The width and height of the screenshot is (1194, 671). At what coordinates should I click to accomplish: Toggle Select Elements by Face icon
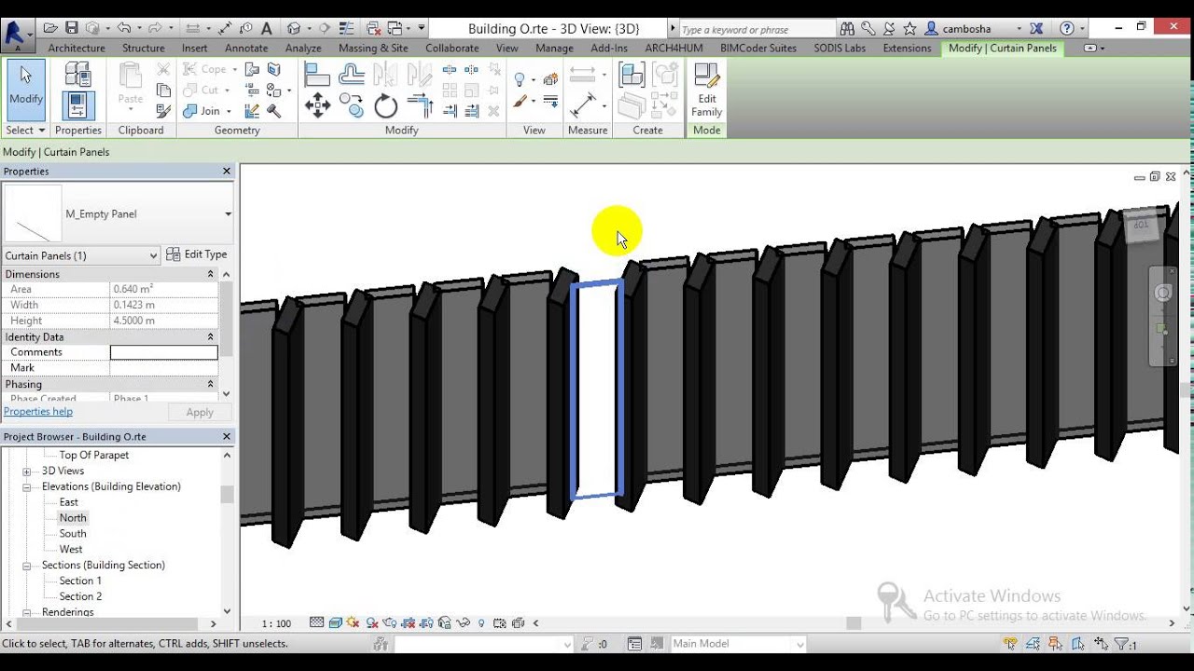click(1078, 644)
